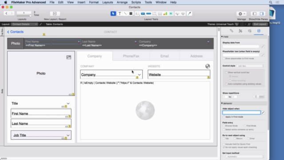Click the Photo button in header
This screenshot has height=160, width=284.
click(16, 44)
